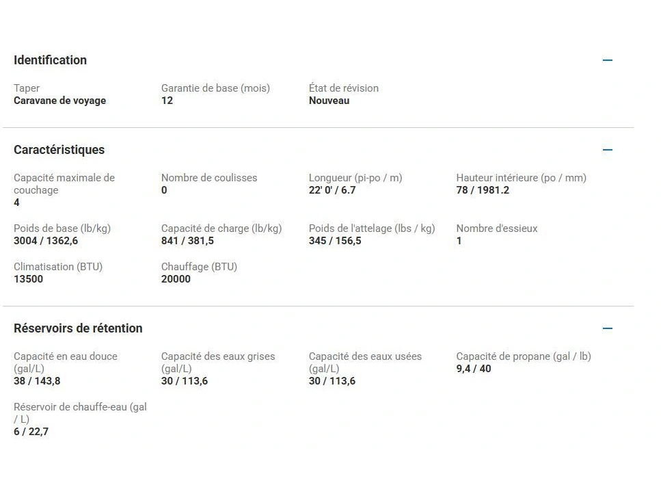Screen dimensions: 661x496
Task: Select the Climatisation value 13500
Action: point(28,279)
